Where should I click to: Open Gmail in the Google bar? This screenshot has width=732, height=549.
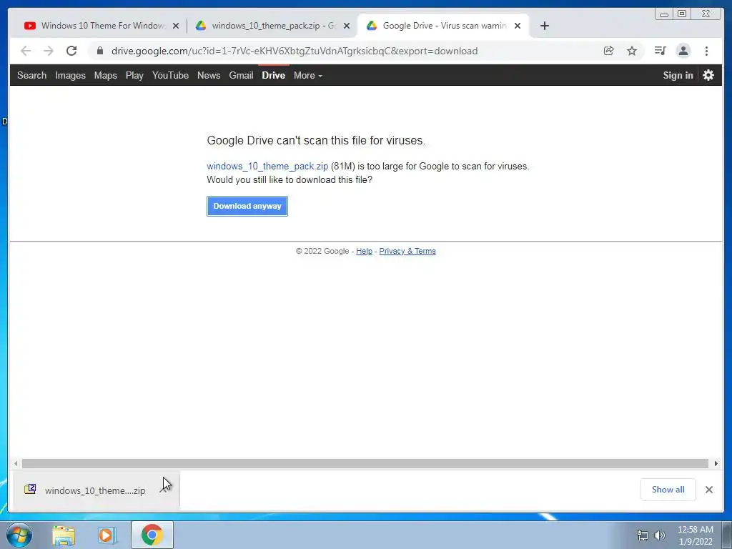pyautogui.click(x=241, y=75)
